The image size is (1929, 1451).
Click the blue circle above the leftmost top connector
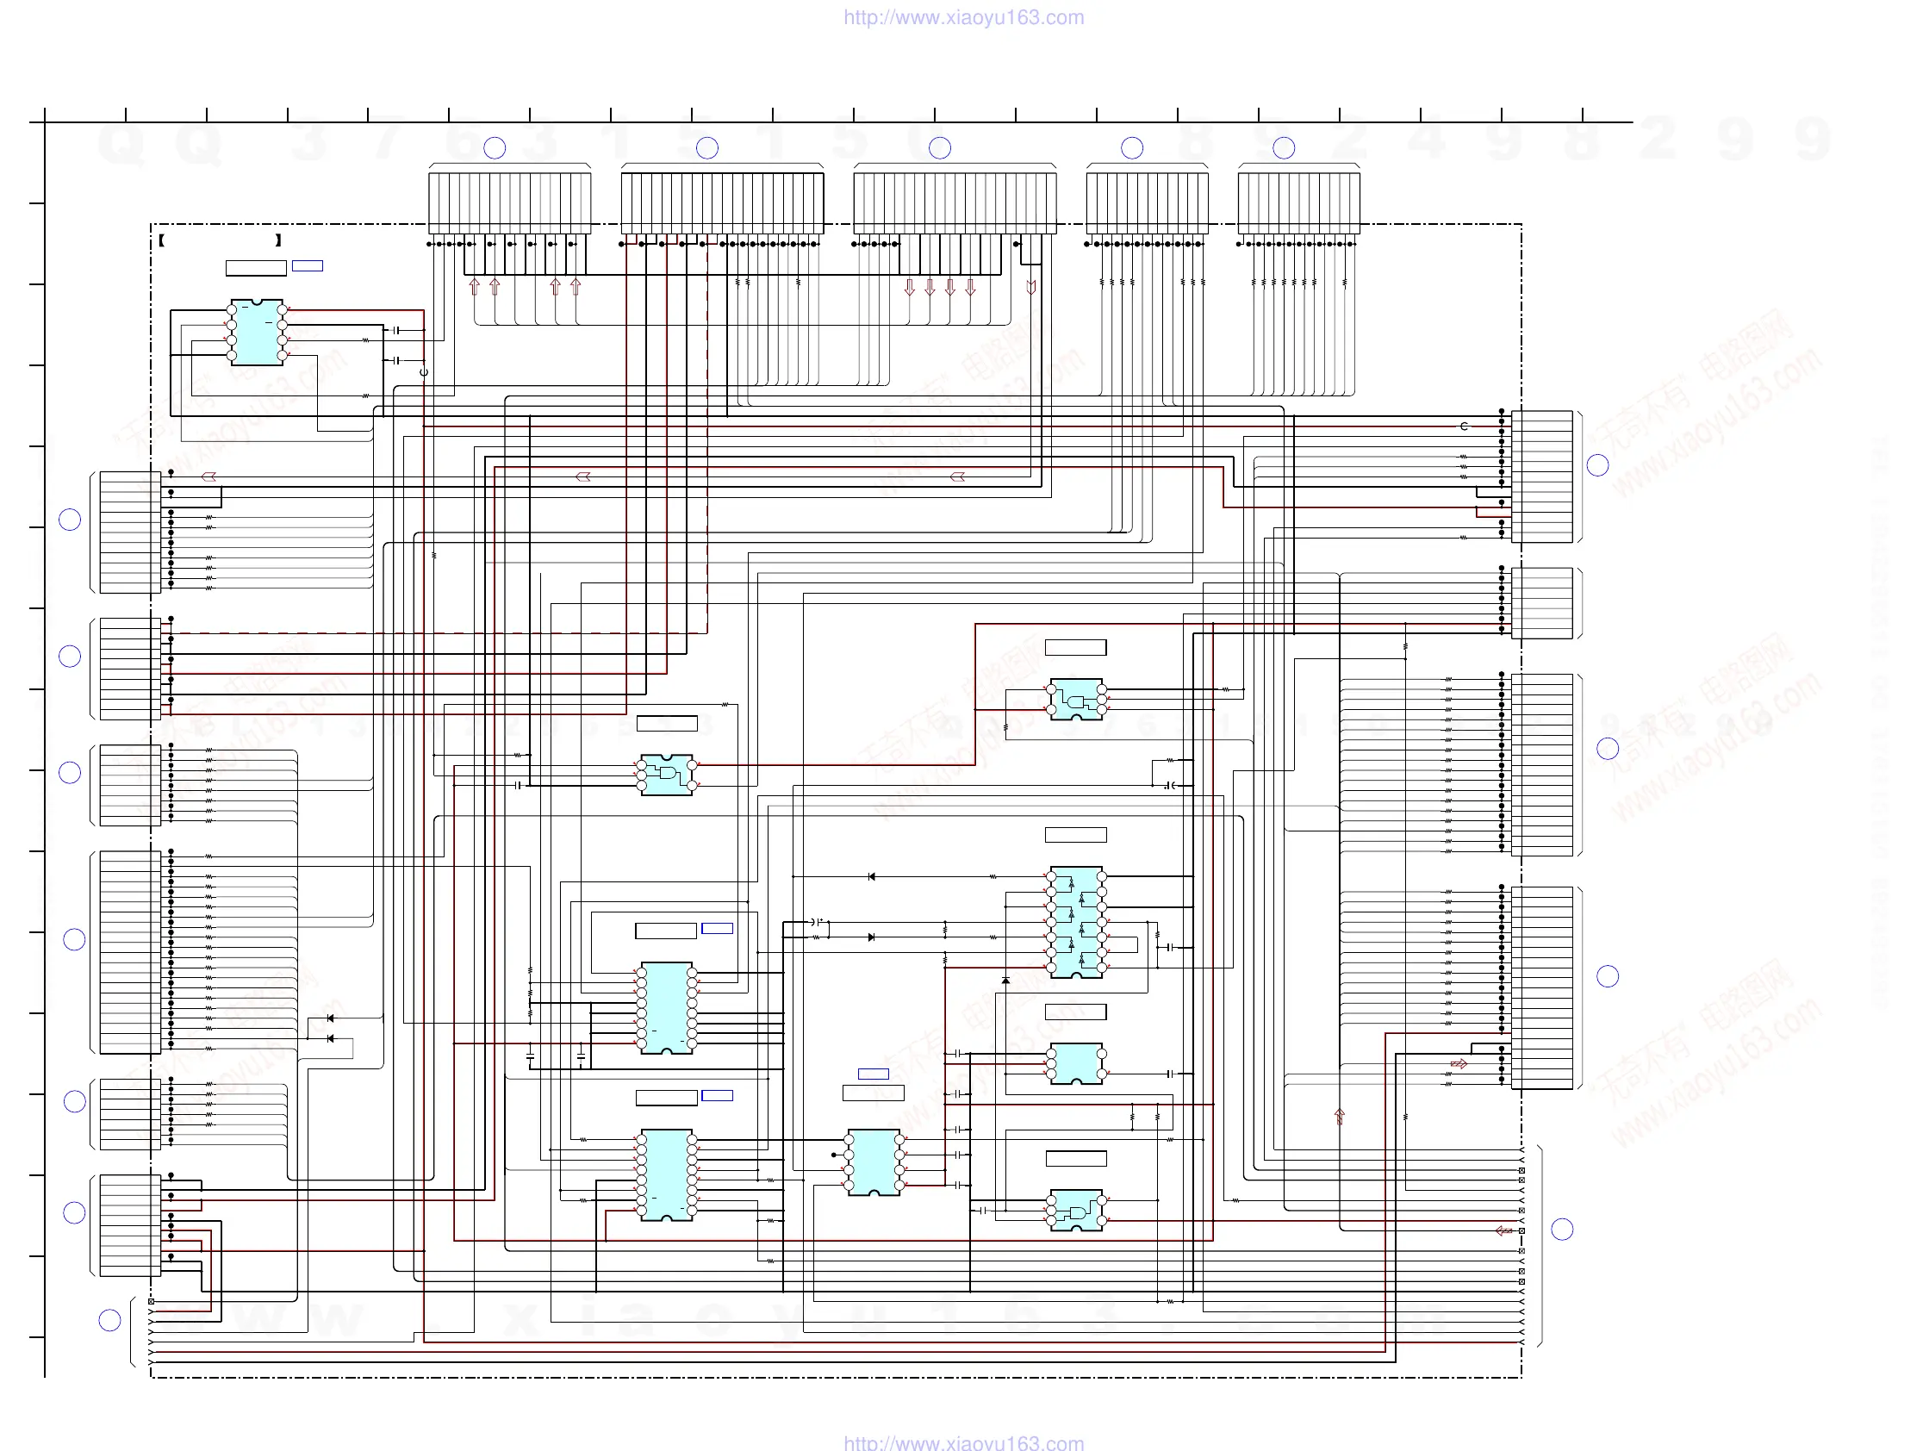coord(495,148)
